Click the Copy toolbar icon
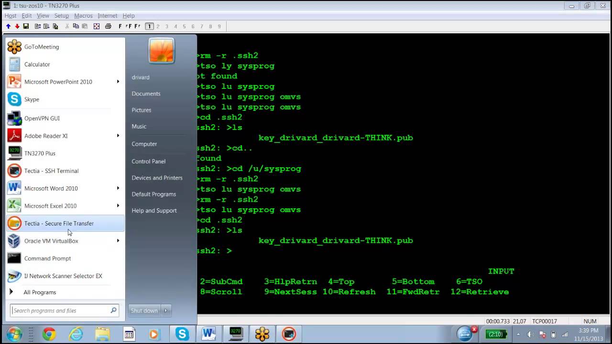This screenshot has width=612, height=344. 76,26
